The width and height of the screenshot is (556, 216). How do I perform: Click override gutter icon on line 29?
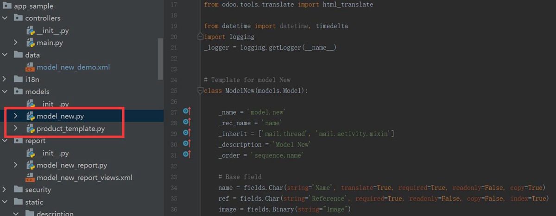[187, 133]
